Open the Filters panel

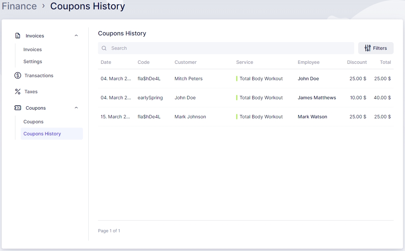click(x=376, y=48)
